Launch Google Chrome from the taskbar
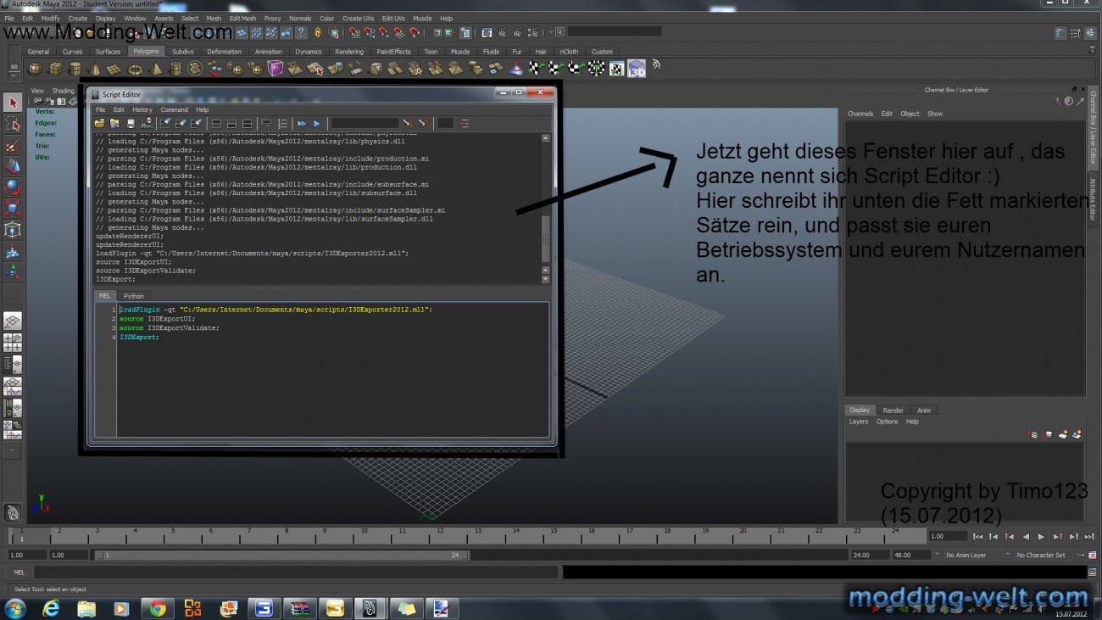Screen dimensions: 1102x620 pyautogui.click(x=158, y=608)
